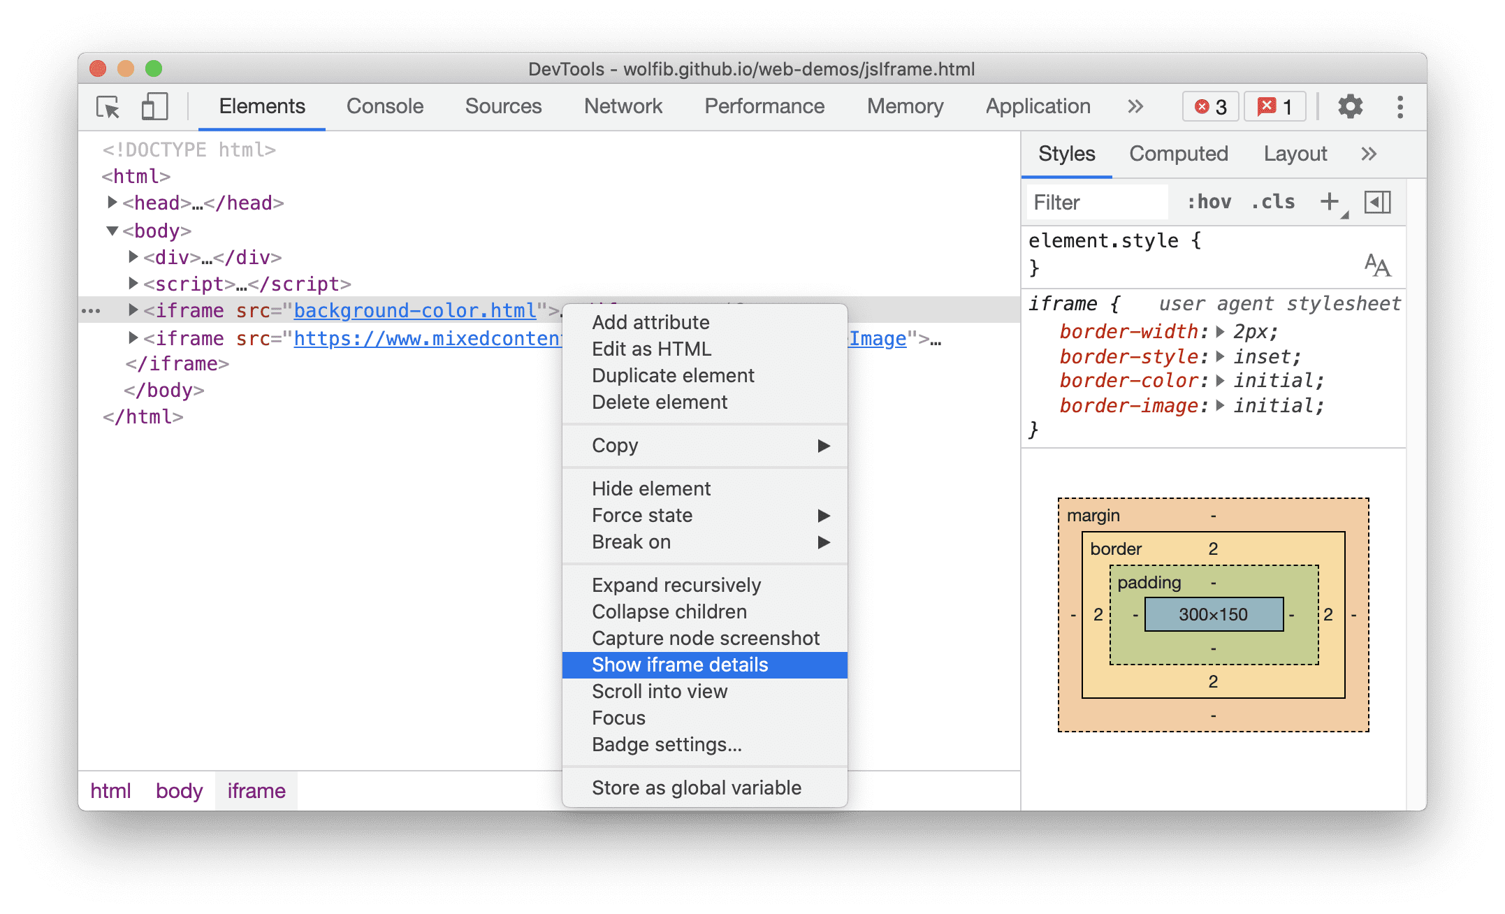Viewport: 1505px width, 914px height.
Task: Click the warning badge showing 1
Action: (1272, 106)
